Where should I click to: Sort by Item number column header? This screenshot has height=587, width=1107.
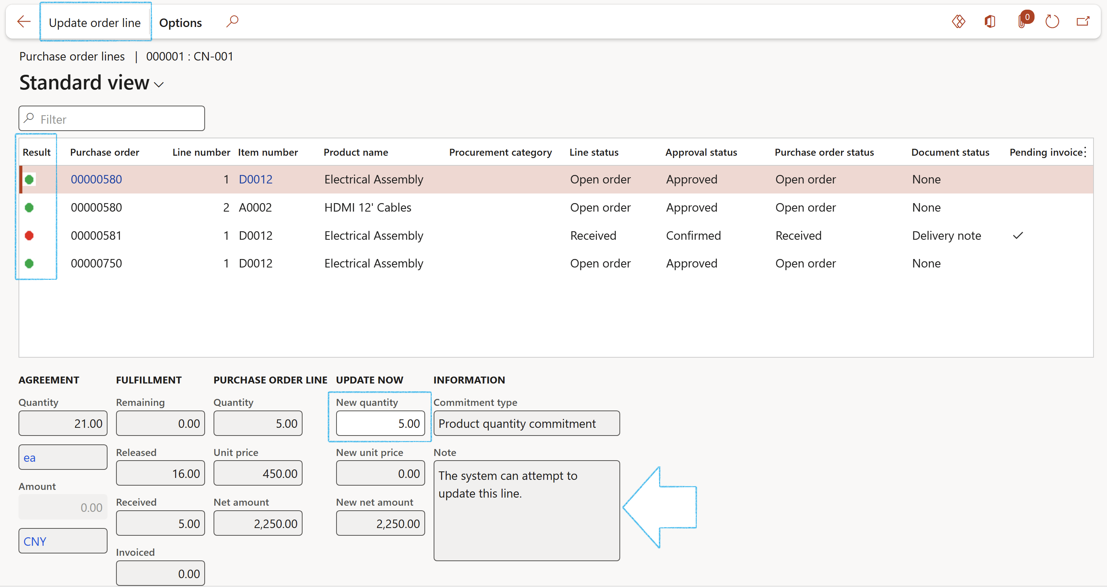[x=268, y=152]
